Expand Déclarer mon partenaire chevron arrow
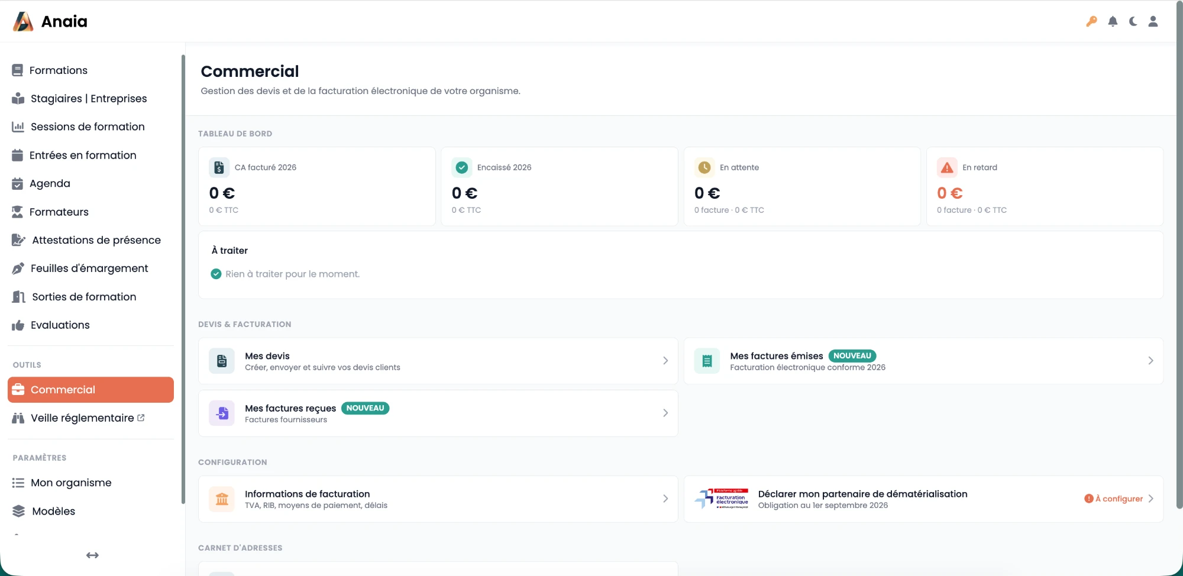Screen dimensions: 1183x576 [x=1150, y=499]
